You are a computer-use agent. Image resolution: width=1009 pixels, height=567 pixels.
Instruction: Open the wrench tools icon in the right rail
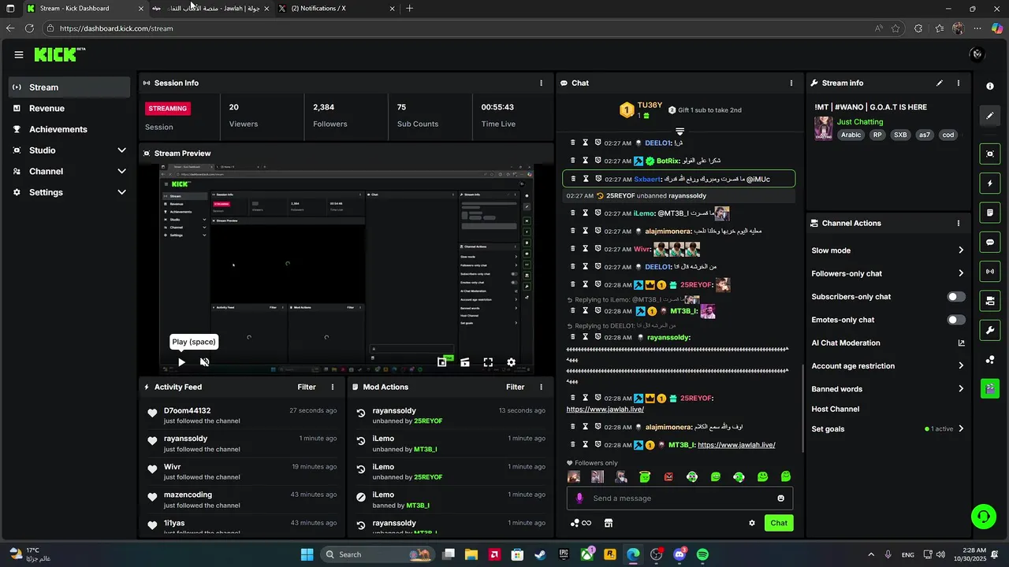click(990, 330)
